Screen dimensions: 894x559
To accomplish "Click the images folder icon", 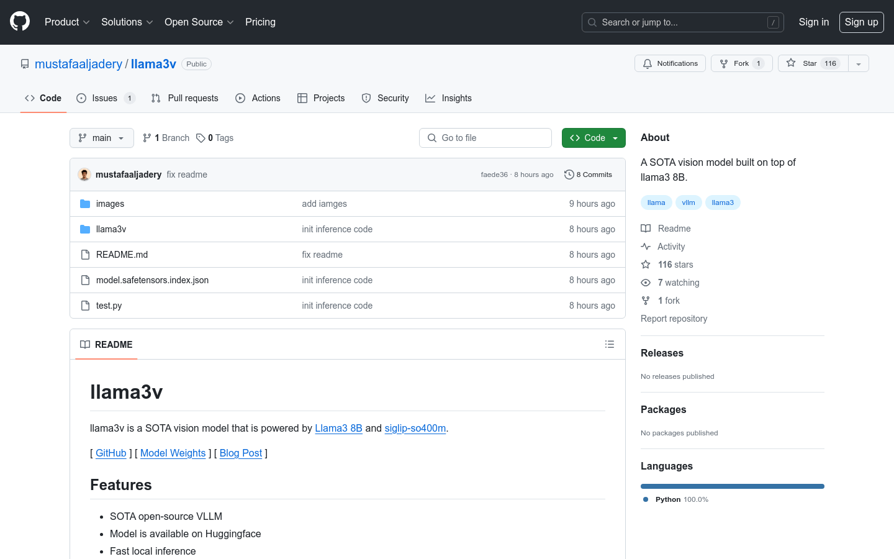I will click(85, 204).
